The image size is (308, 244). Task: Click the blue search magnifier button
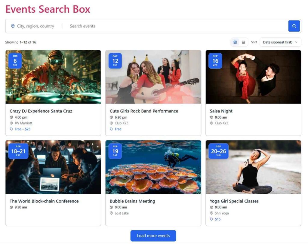[x=294, y=26]
